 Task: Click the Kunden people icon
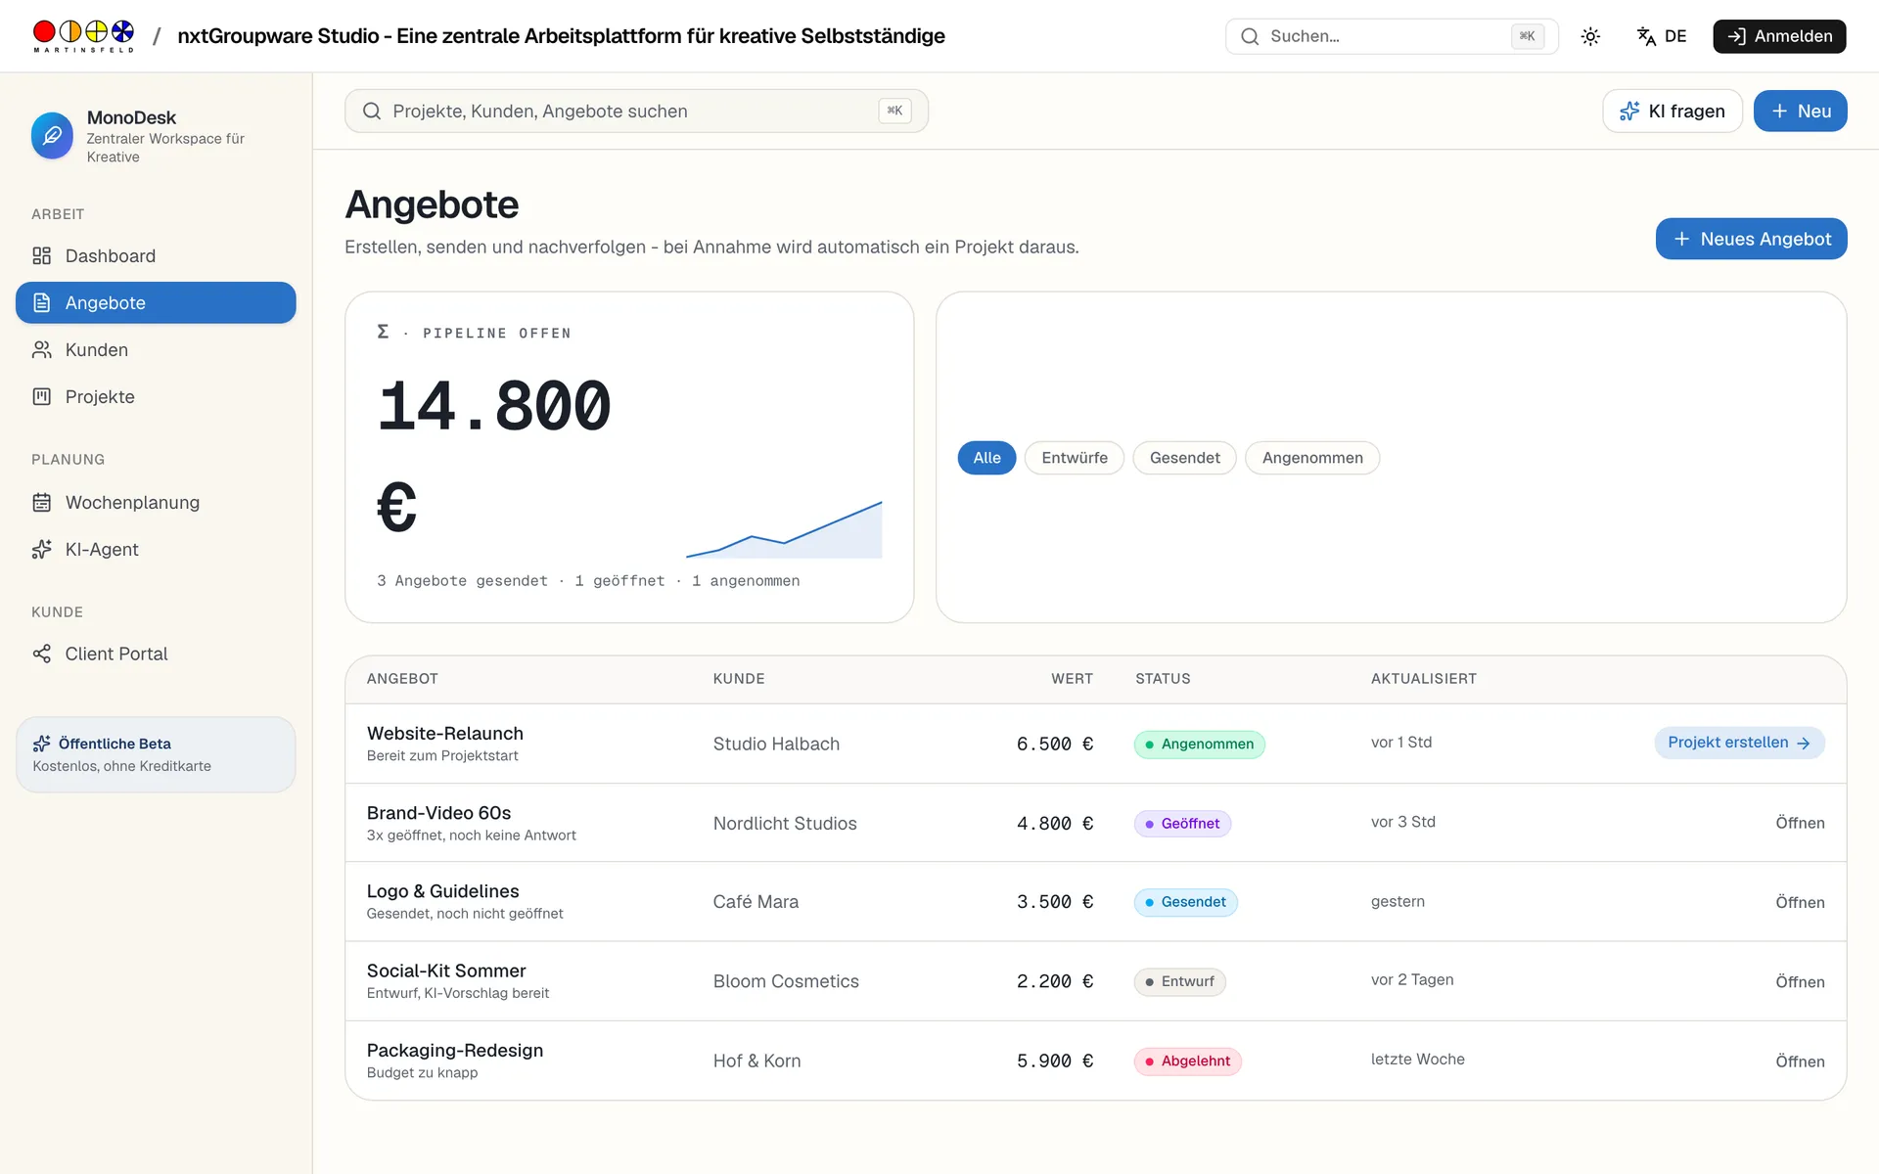pyautogui.click(x=41, y=349)
